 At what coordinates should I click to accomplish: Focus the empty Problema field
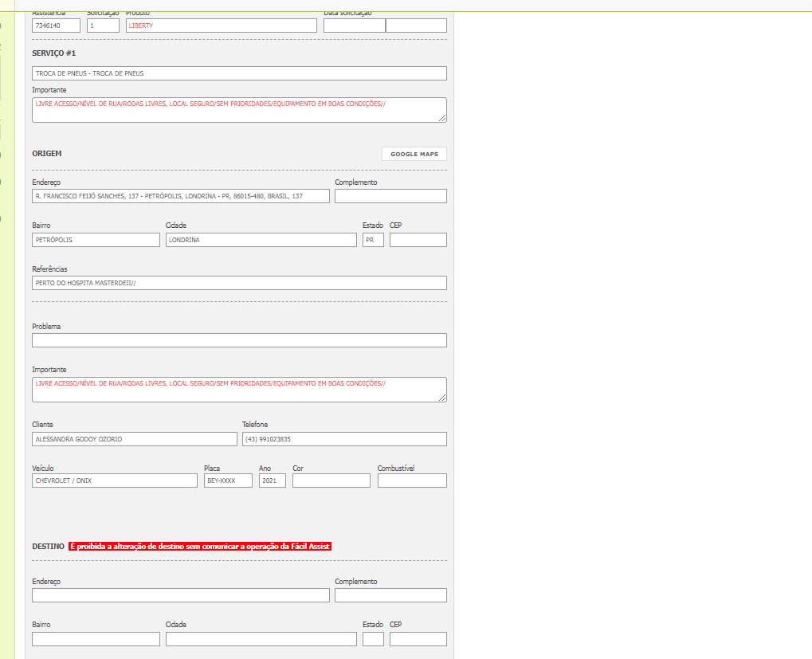tap(239, 340)
